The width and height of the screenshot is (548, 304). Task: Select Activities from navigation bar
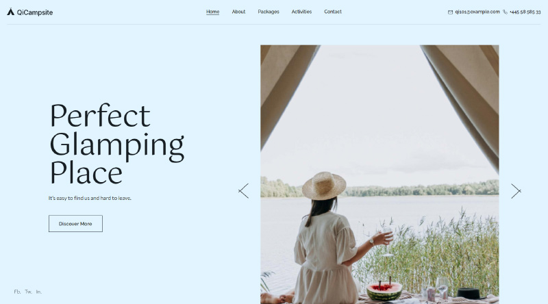pyautogui.click(x=301, y=12)
